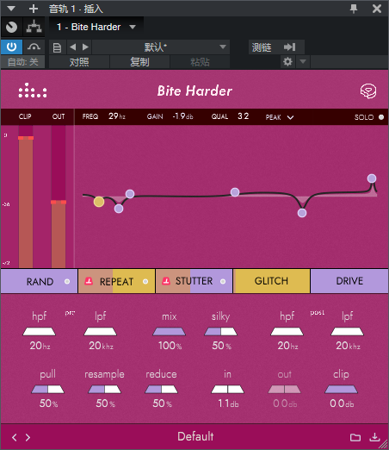Click the FREQ value 29 hz
This screenshot has width=389, height=450.
point(117,116)
